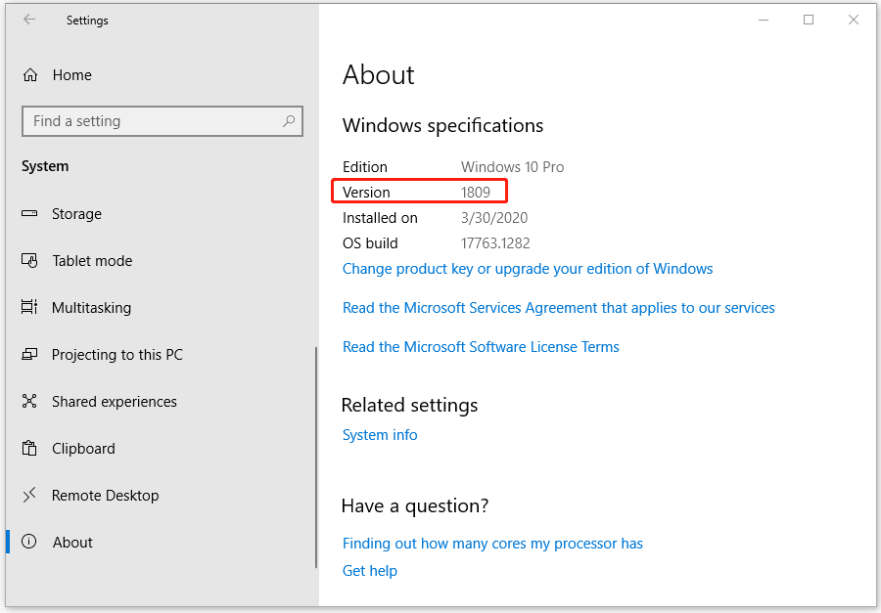881x613 pixels.
Task: Navigate back with the arrow button
Action: tap(27, 20)
